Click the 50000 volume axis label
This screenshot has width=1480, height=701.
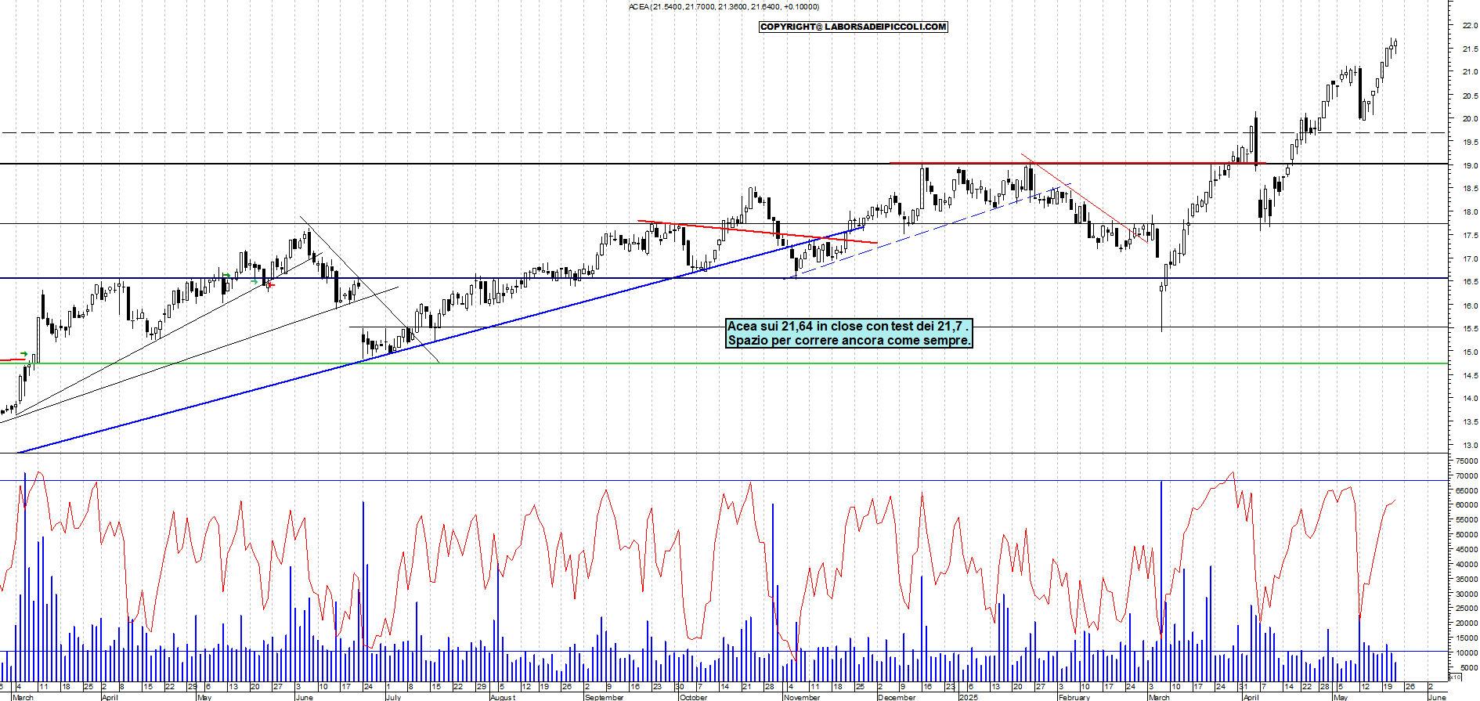tap(1467, 535)
